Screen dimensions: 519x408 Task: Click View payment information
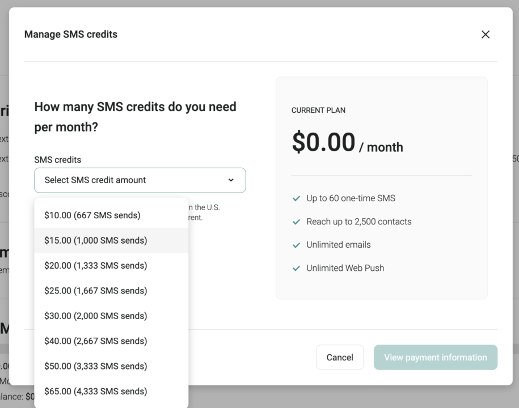coord(435,357)
